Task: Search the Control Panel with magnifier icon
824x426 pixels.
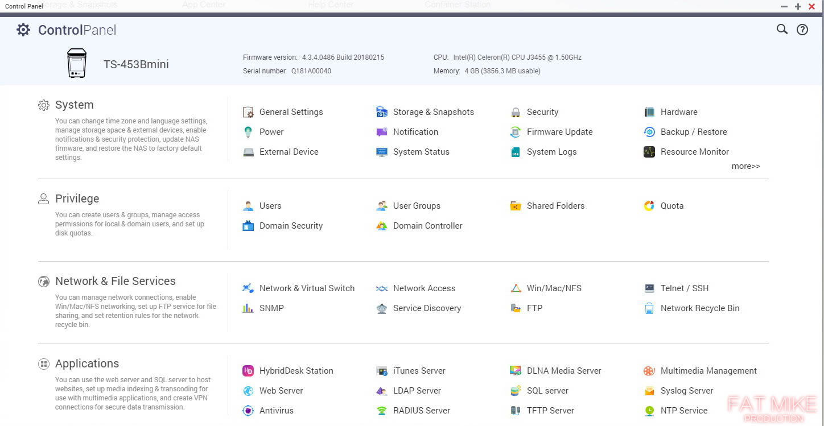Action: click(782, 29)
